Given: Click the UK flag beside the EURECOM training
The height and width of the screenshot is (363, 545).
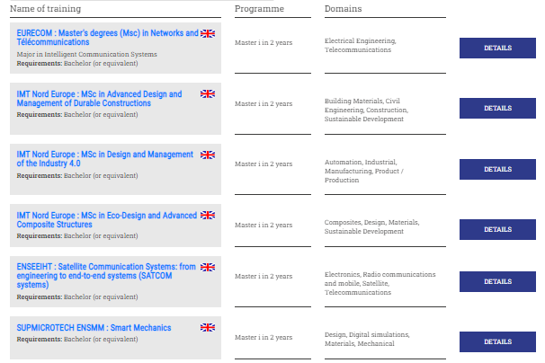Looking at the screenshot, I should pyautogui.click(x=208, y=33).
